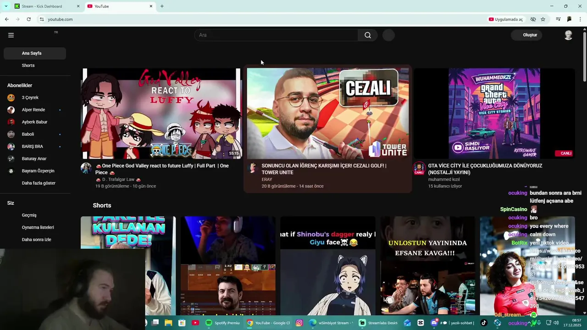
Task: Click the crossed-eye icon in address bar
Action: [x=533, y=19]
